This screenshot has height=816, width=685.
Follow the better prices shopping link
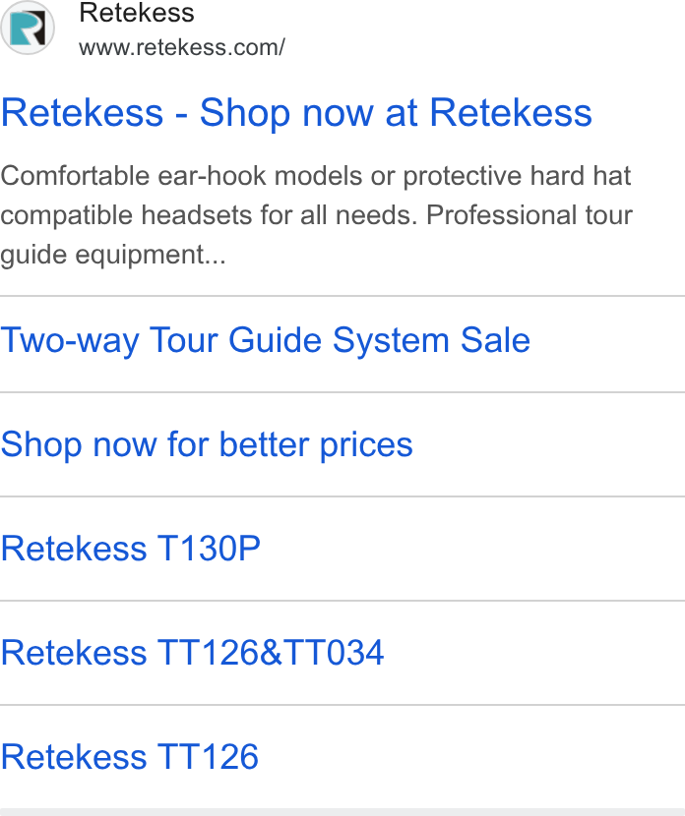(x=207, y=445)
